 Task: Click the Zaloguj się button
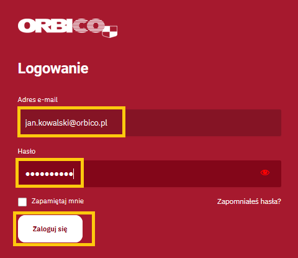click(50, 229)
